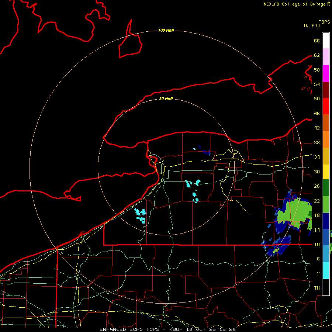332x332 pixels.
Task: Click the legend value label '34'
Action: pos(317,157)
